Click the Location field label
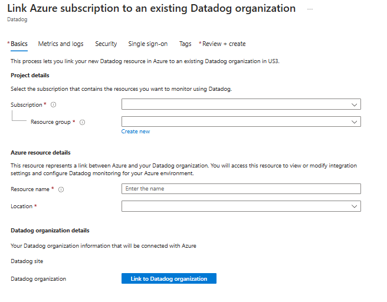Viewport: 387px width, 302px height. click(21, 206)
